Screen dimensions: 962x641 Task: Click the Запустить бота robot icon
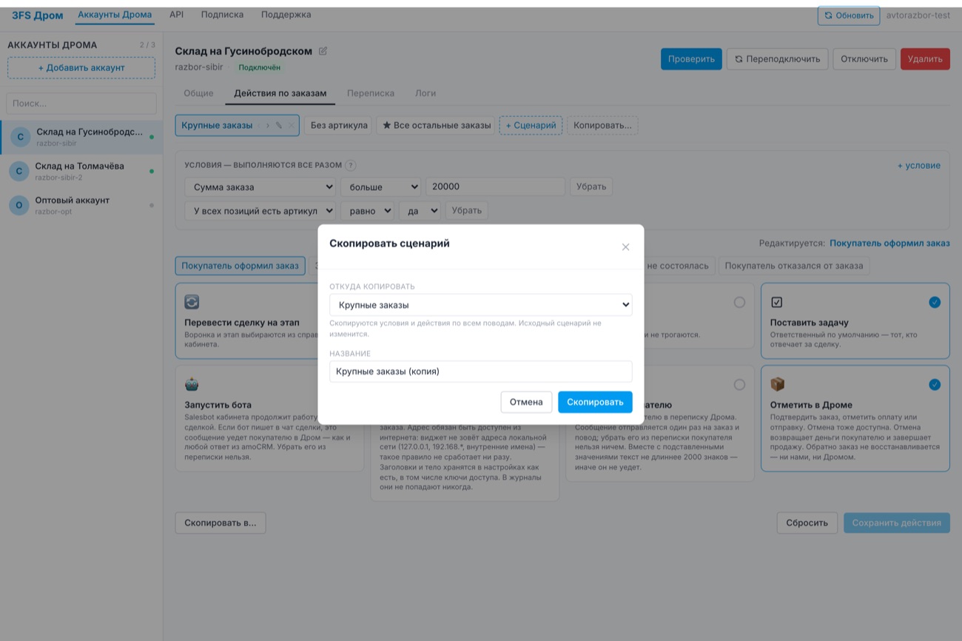tap(192, 384)
